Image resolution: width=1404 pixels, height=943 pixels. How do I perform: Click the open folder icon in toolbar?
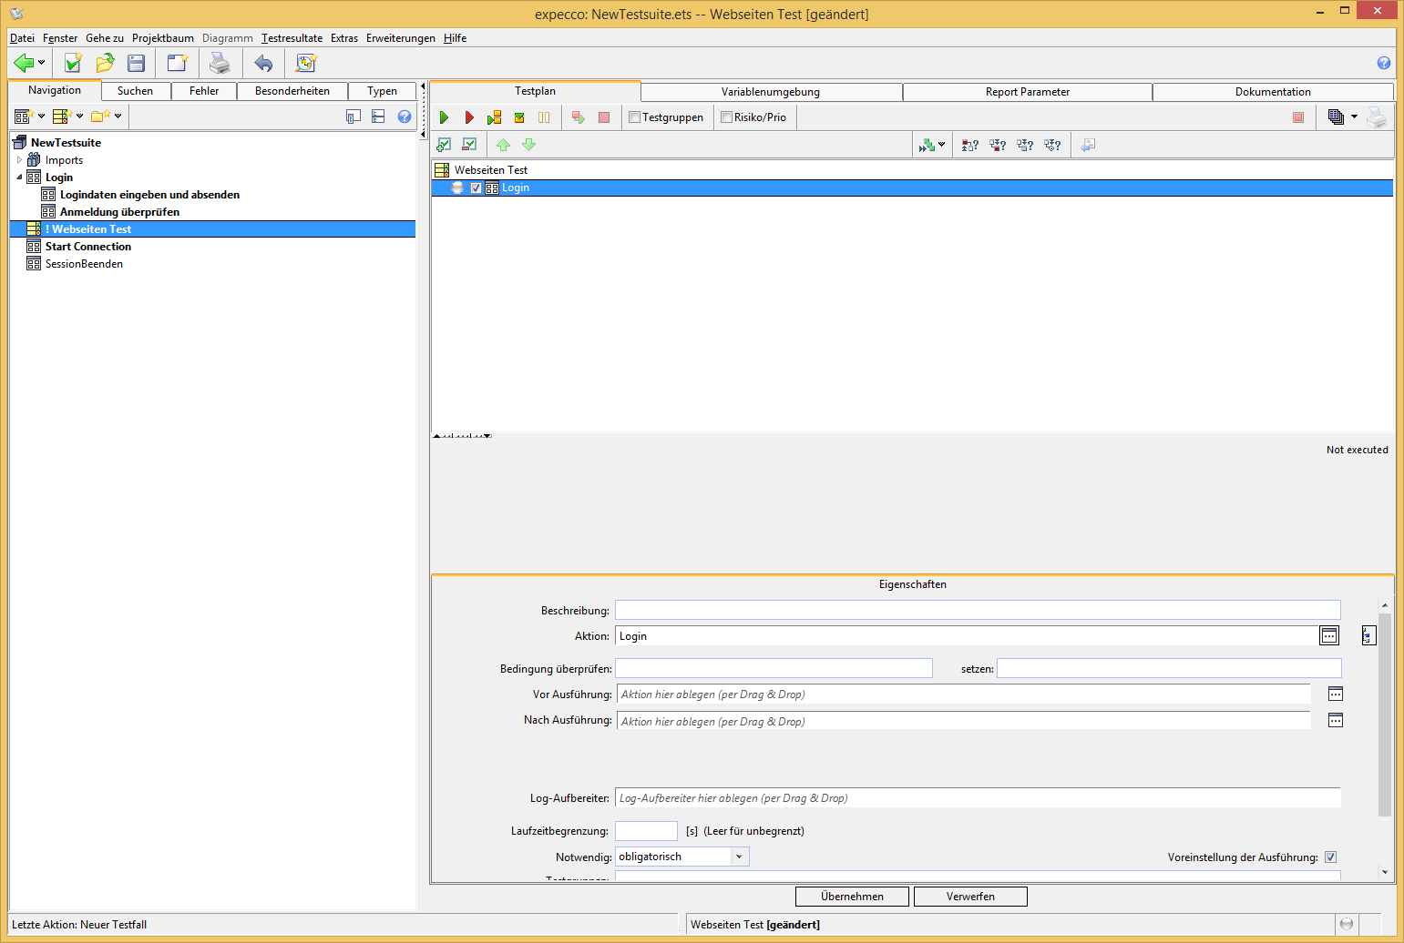(x=105, y=63)
